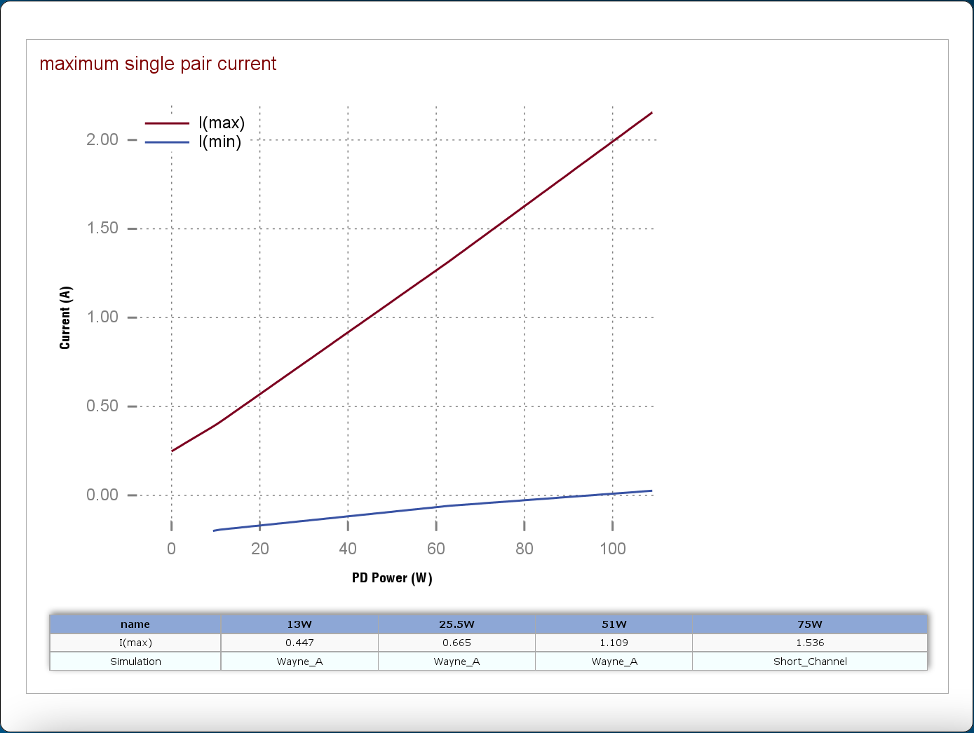Select the 0.447 I(max) value cell
The height and width of the screenshot is (733, 974).
[299, 643]
